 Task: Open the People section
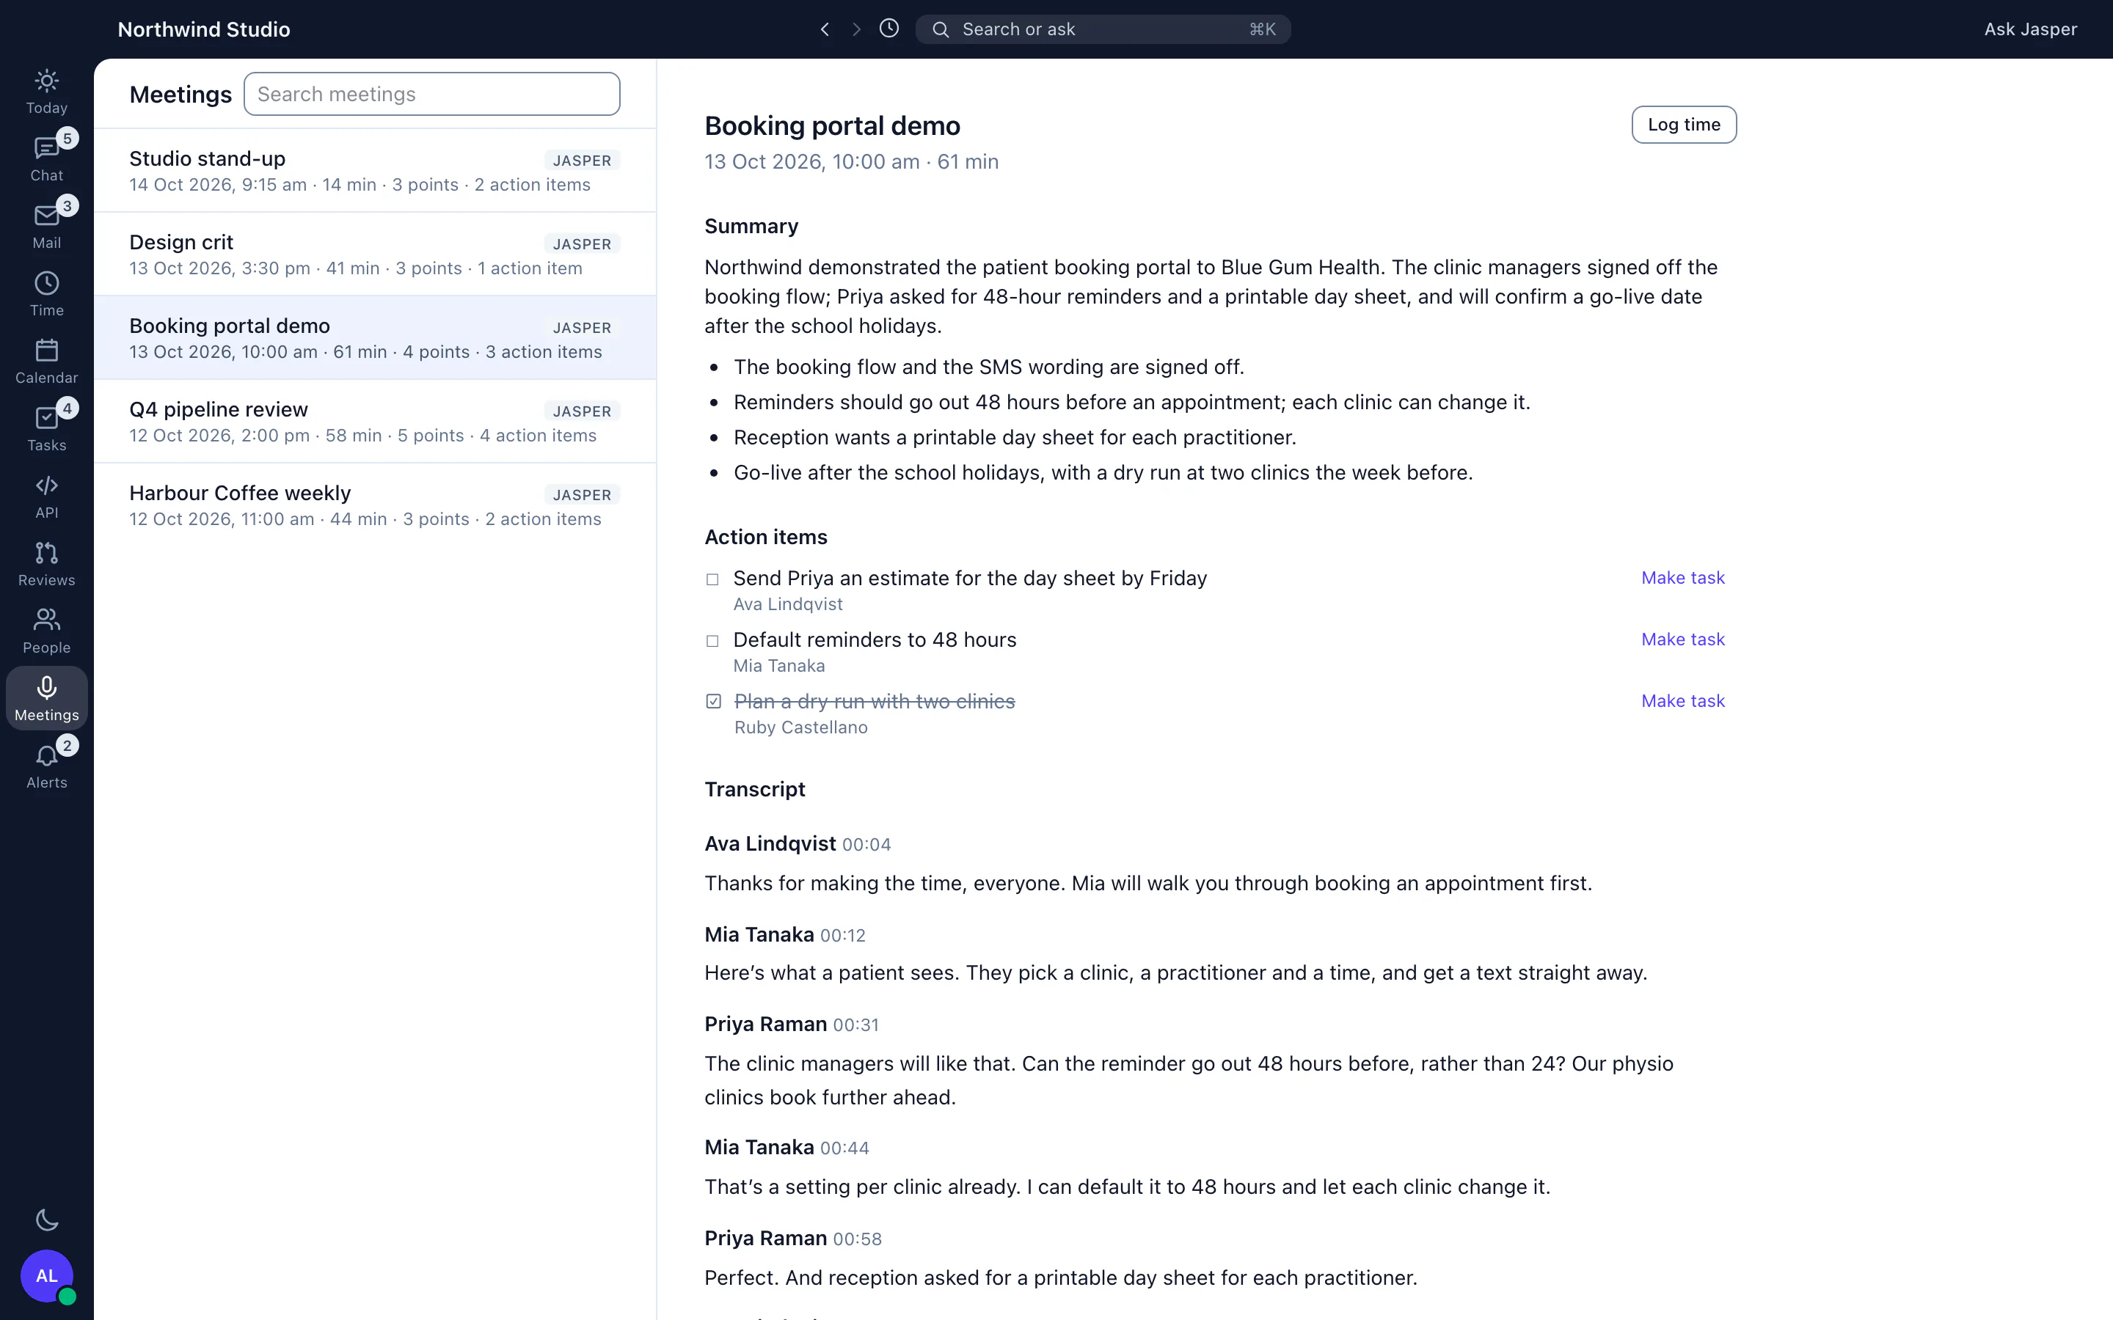(46, 631)
